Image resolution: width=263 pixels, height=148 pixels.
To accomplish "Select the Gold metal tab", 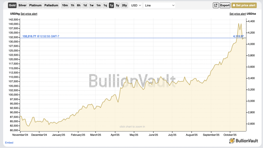I will [x=12, y=5].
